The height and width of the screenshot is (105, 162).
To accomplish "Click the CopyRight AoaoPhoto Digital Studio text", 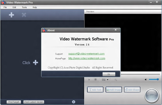I will coord(80,68).
